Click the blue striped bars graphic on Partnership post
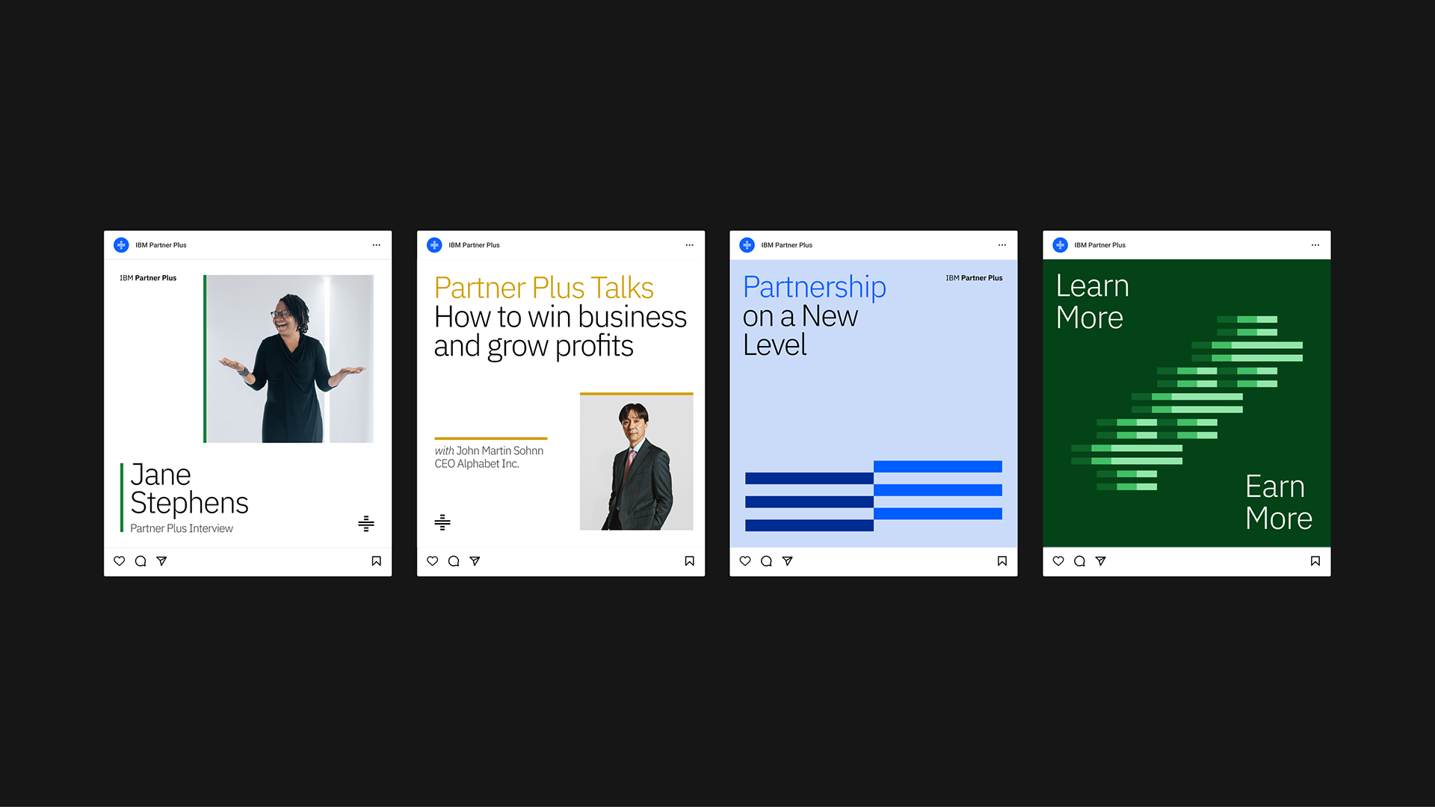Image resolution: width=1435 pixels, height=807 pixels. (874, 496)
